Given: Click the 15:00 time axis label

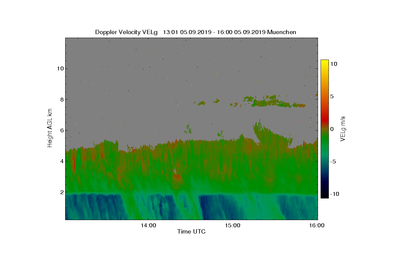Looking at the screenshot, I should point(233,225).
